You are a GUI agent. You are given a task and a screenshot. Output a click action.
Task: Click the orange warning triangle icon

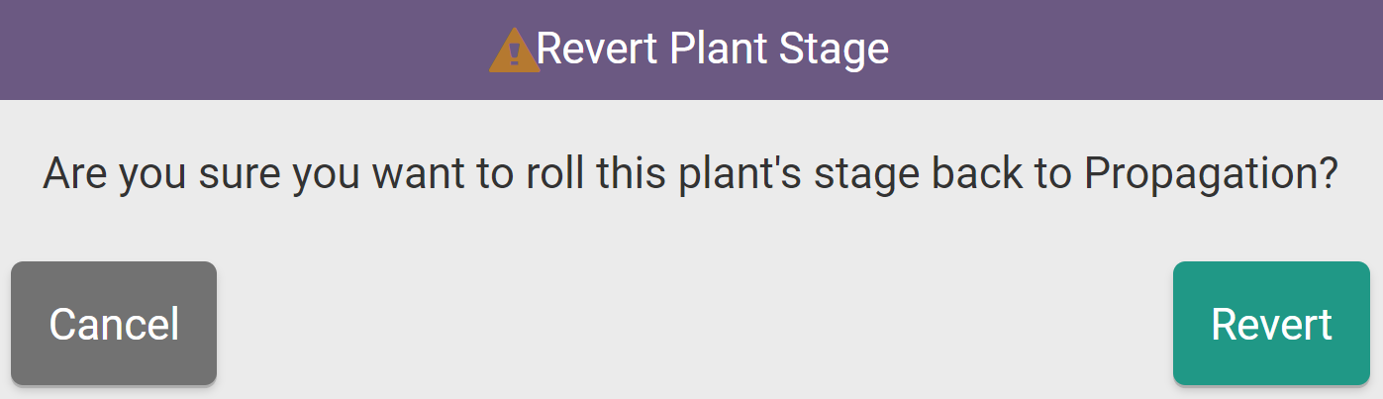pos(514,51)
